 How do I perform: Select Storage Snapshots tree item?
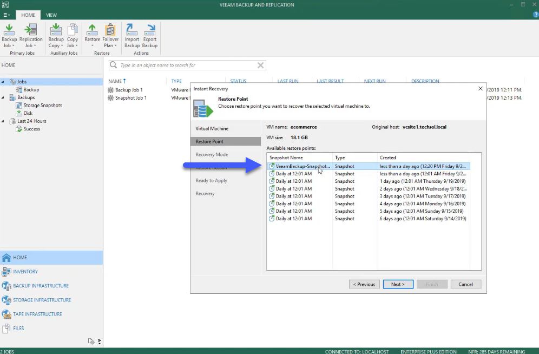click(x=43, y=106)
